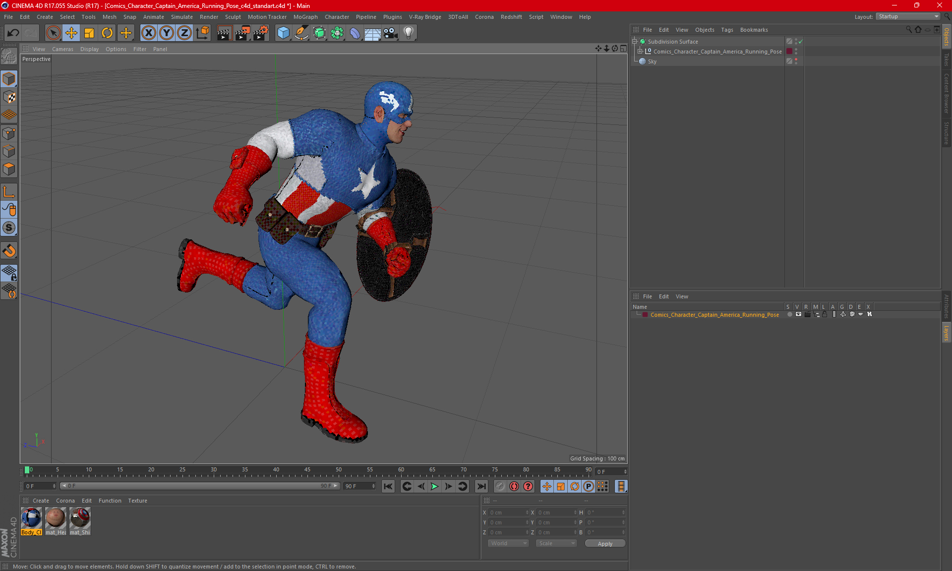
Task: Open Bookmarks menu in Object Manager
Action: click(x=754, y=30)
